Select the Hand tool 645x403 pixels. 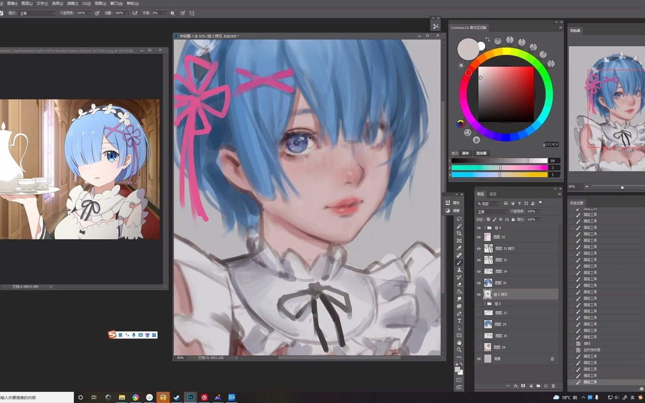tap(459, 343)
